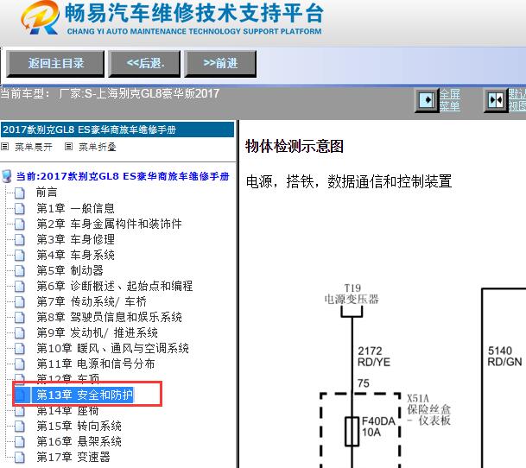Open 第17章 变速器

(x=73, y=457)
